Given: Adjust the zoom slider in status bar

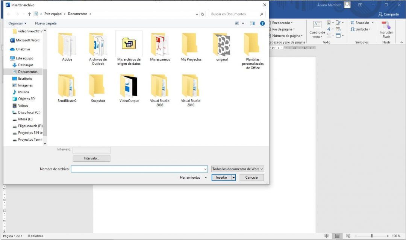Looking at the screenshot, I should (x=371, y=236).
